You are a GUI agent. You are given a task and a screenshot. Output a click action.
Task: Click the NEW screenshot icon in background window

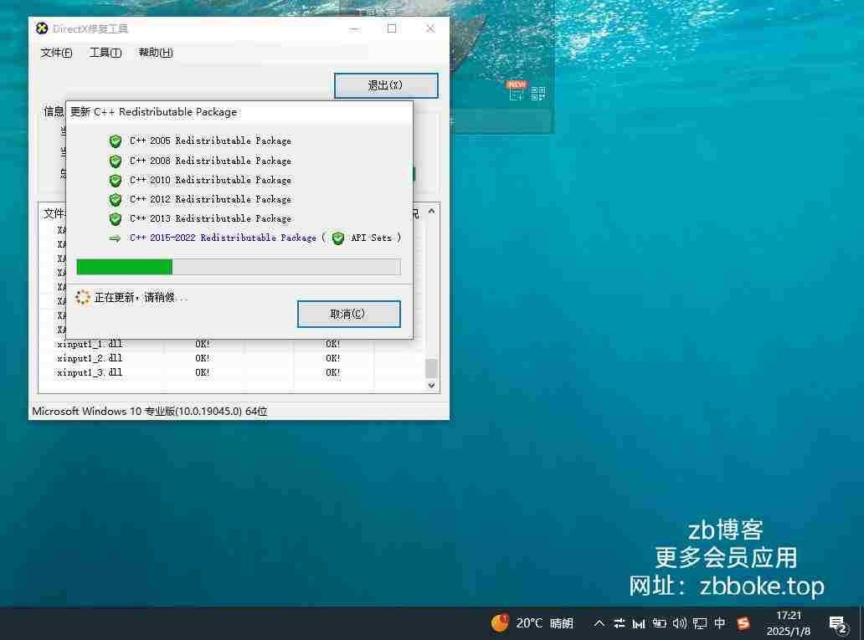(x=517, y=91)
